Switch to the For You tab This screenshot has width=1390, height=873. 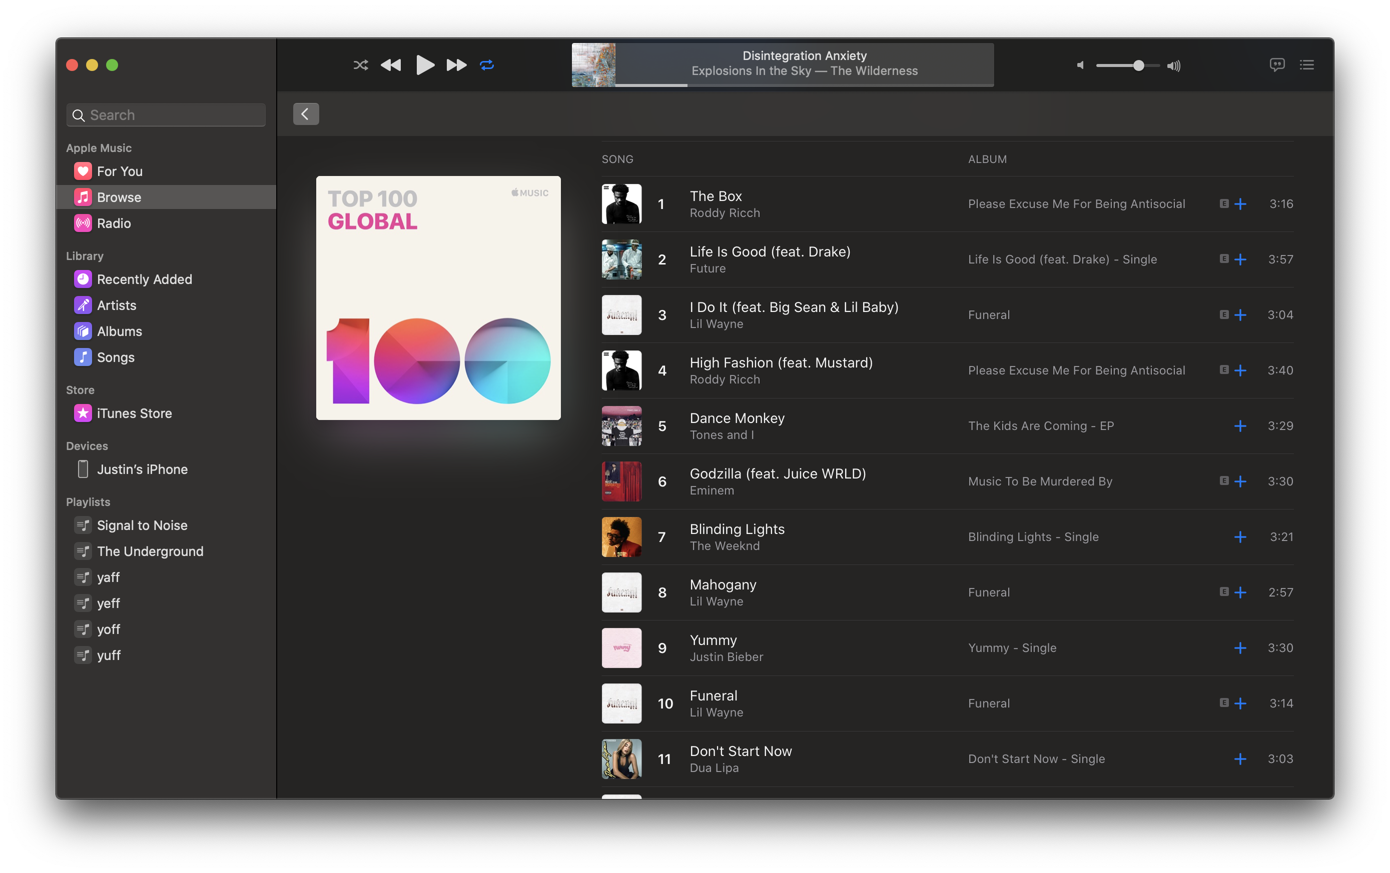pos(119,171)
